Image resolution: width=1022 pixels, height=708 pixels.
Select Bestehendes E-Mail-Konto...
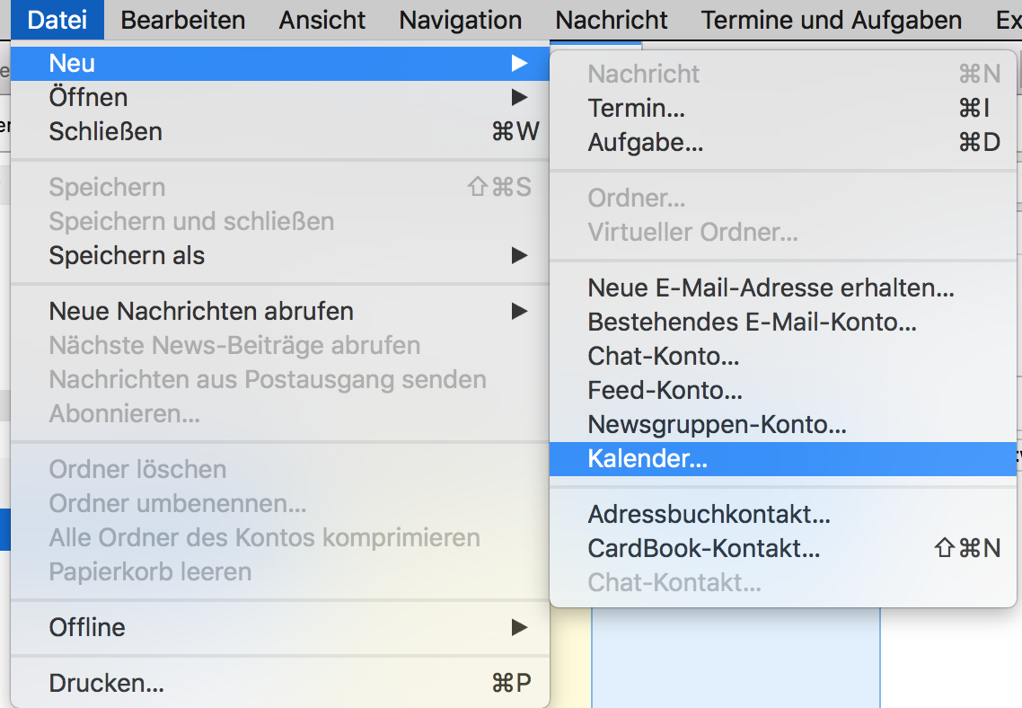coord(752,323)
